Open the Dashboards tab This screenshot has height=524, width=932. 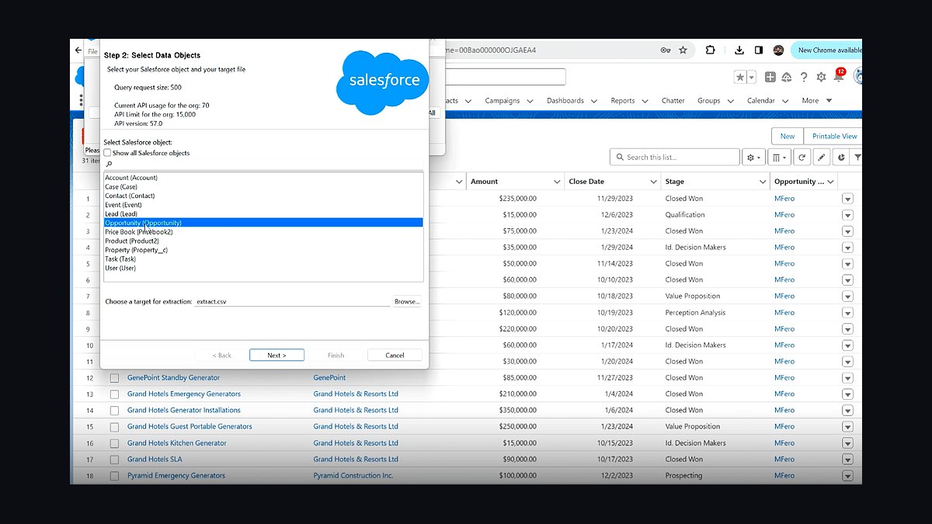(x=565, y=101)
